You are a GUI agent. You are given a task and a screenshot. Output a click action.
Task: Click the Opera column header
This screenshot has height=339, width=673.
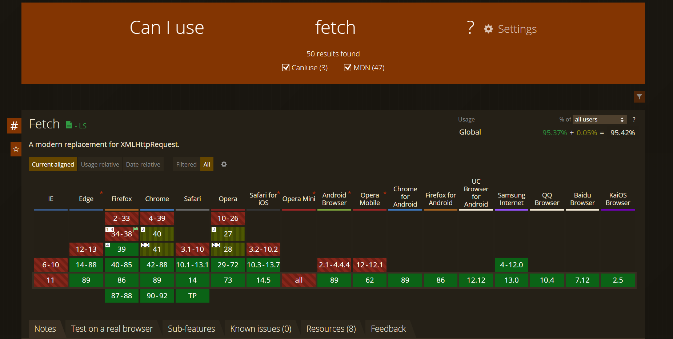pos(228,199)
